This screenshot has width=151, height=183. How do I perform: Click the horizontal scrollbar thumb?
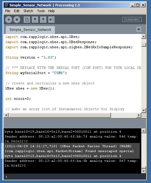[60, 115]
